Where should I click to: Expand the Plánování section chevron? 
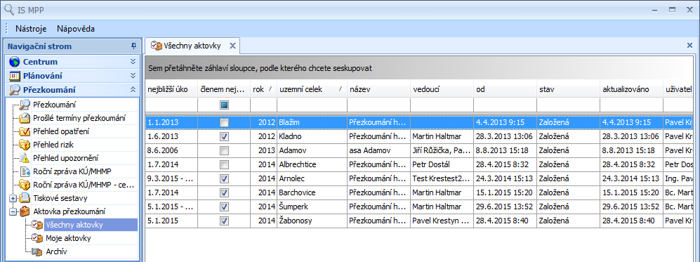(x=133, y=75)
